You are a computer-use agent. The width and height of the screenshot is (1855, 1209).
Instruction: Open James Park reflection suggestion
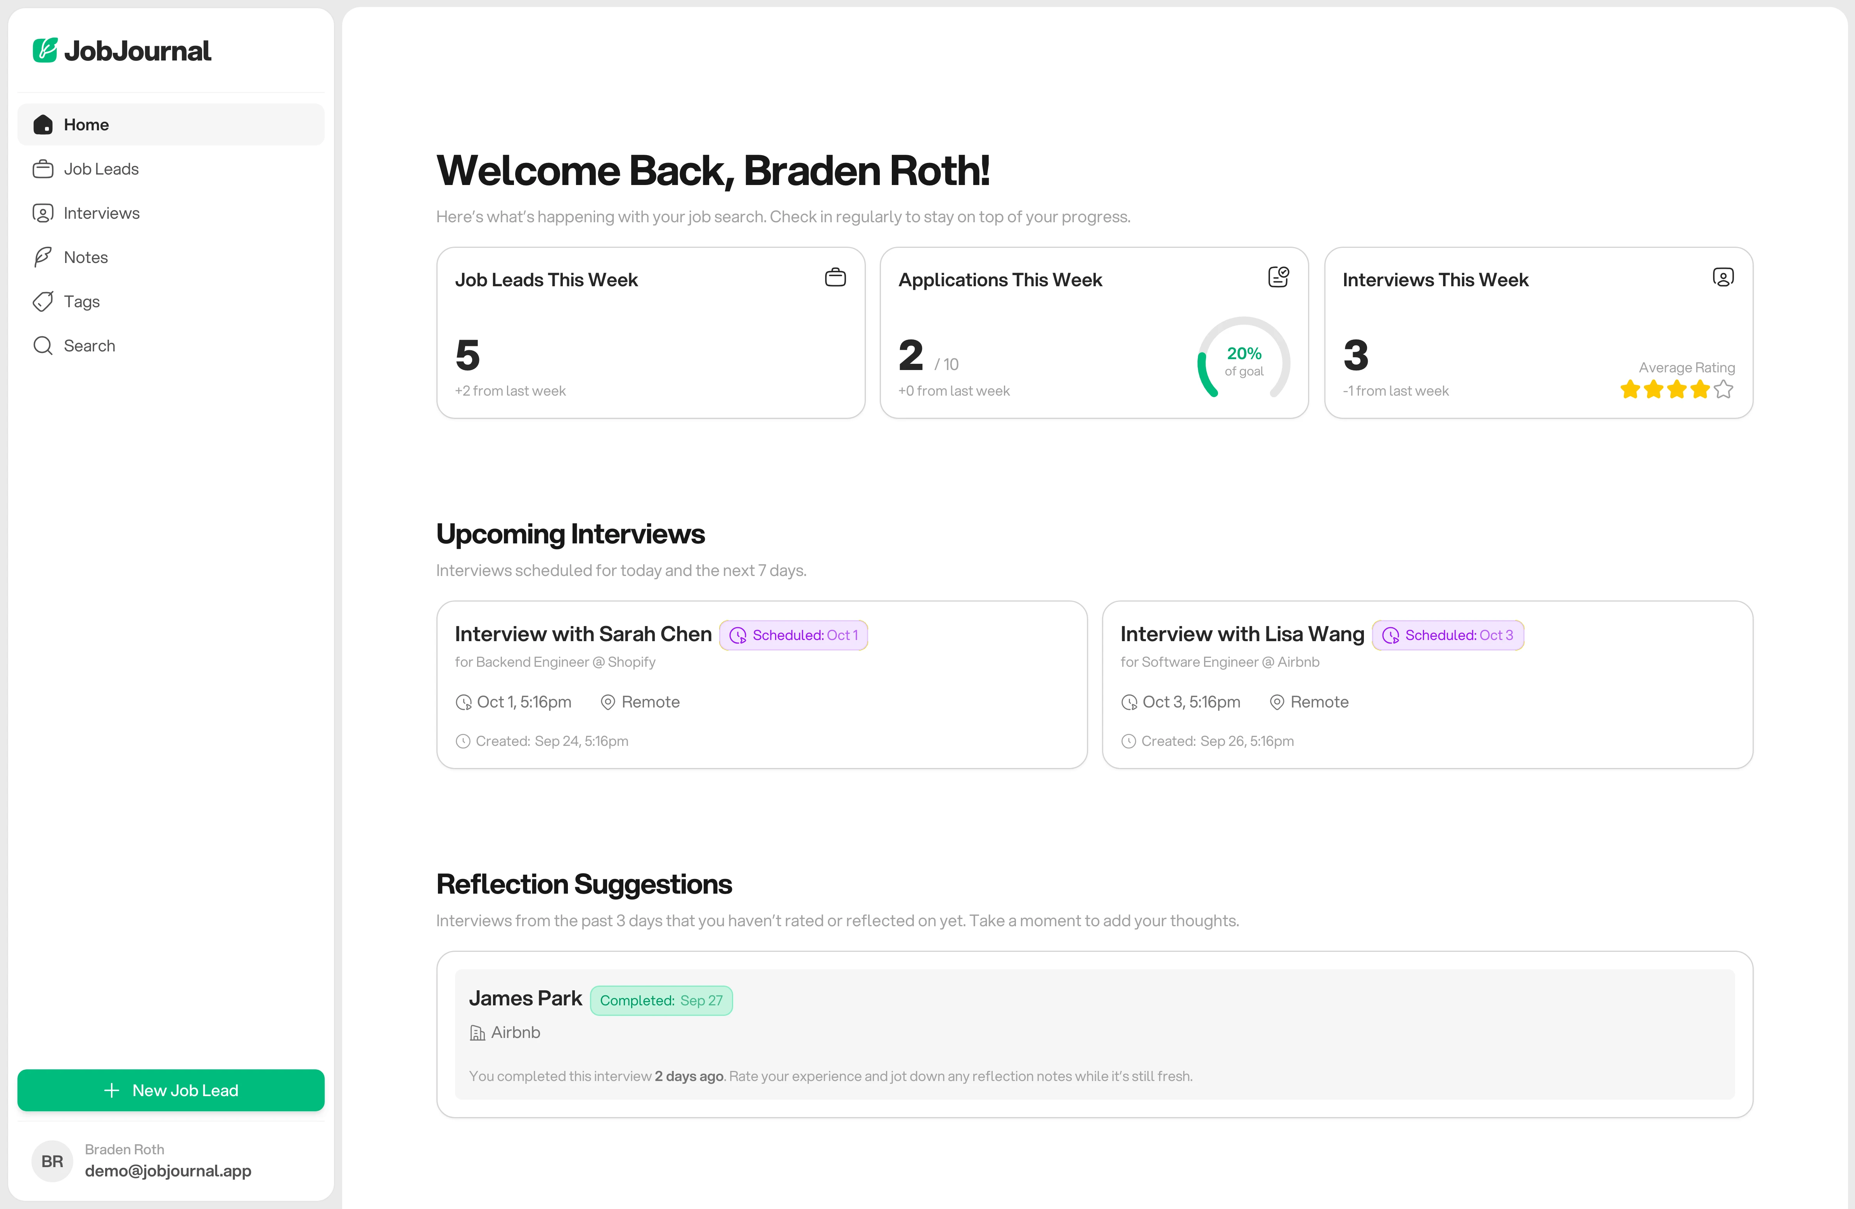(1094, 1034)
